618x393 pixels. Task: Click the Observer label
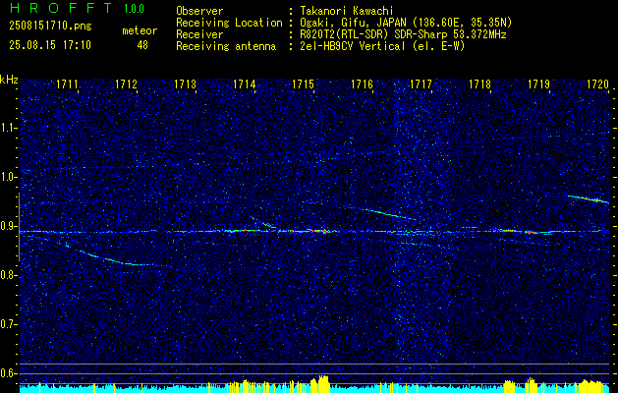click(199, 11)
